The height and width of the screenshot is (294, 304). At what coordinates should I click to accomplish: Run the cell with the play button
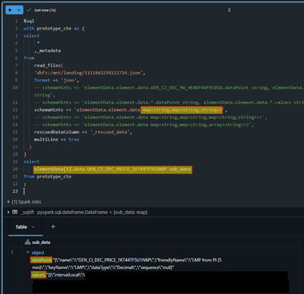tap(11, 10)
